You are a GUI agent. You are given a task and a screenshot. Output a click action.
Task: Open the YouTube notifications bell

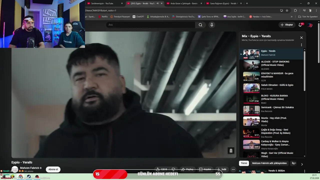(x=300, y=25)
